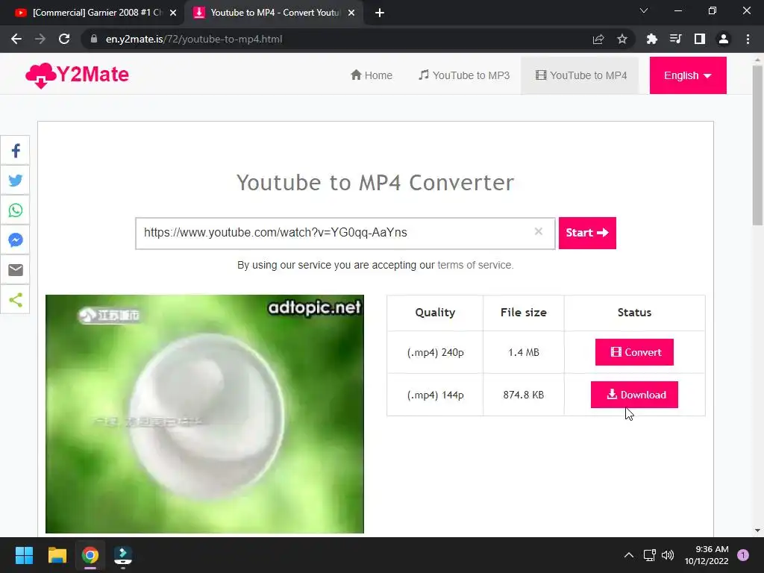Open the Windows Start menu

24,555
